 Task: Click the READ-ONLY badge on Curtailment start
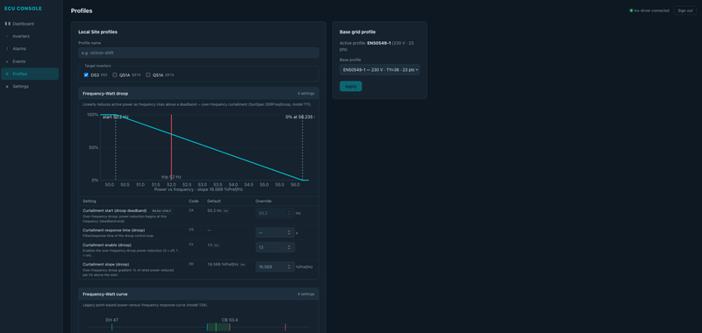tap(161, 210)
